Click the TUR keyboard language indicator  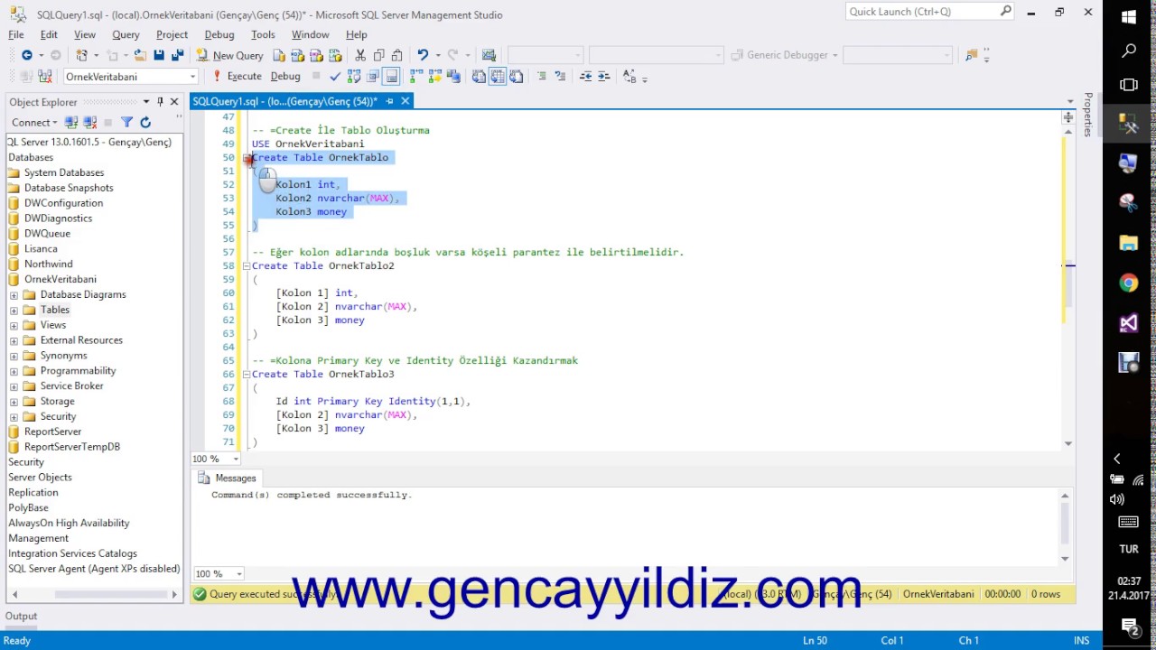1129,549
